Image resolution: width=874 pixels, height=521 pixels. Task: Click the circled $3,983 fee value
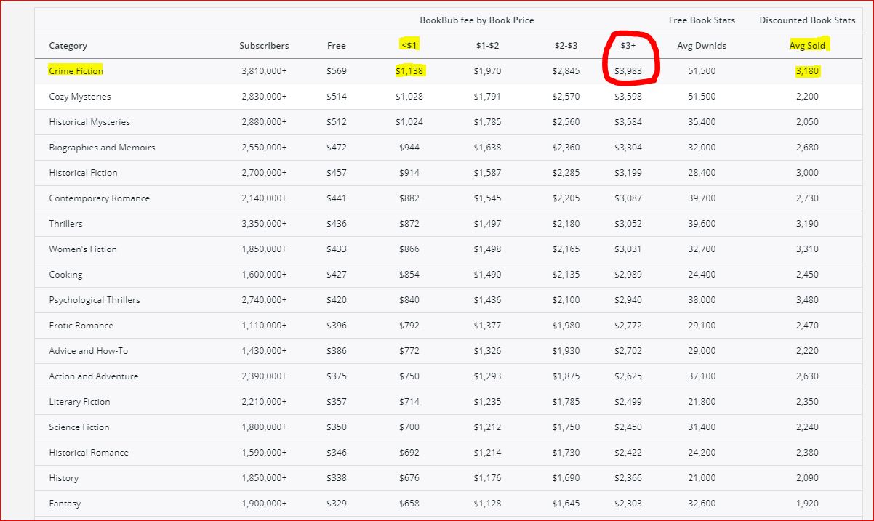click(x=628, y=71)
